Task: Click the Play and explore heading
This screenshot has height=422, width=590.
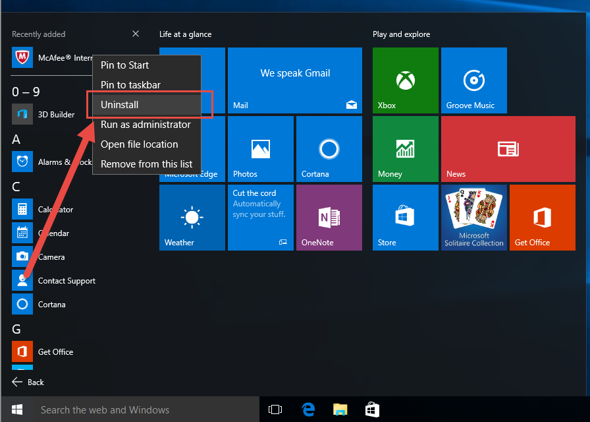Action: pyautogui.click(x=402, y=34)
